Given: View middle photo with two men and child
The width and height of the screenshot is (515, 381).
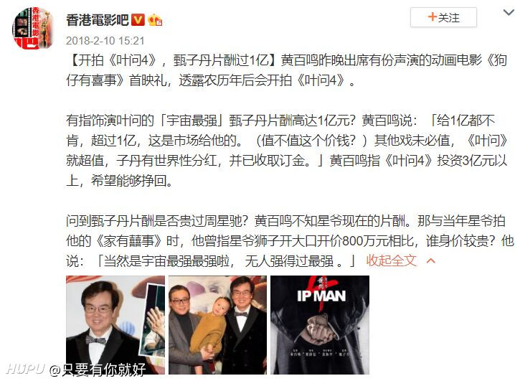Looking at the screenshot, I should pyautogui.click(x=217, y=325).
